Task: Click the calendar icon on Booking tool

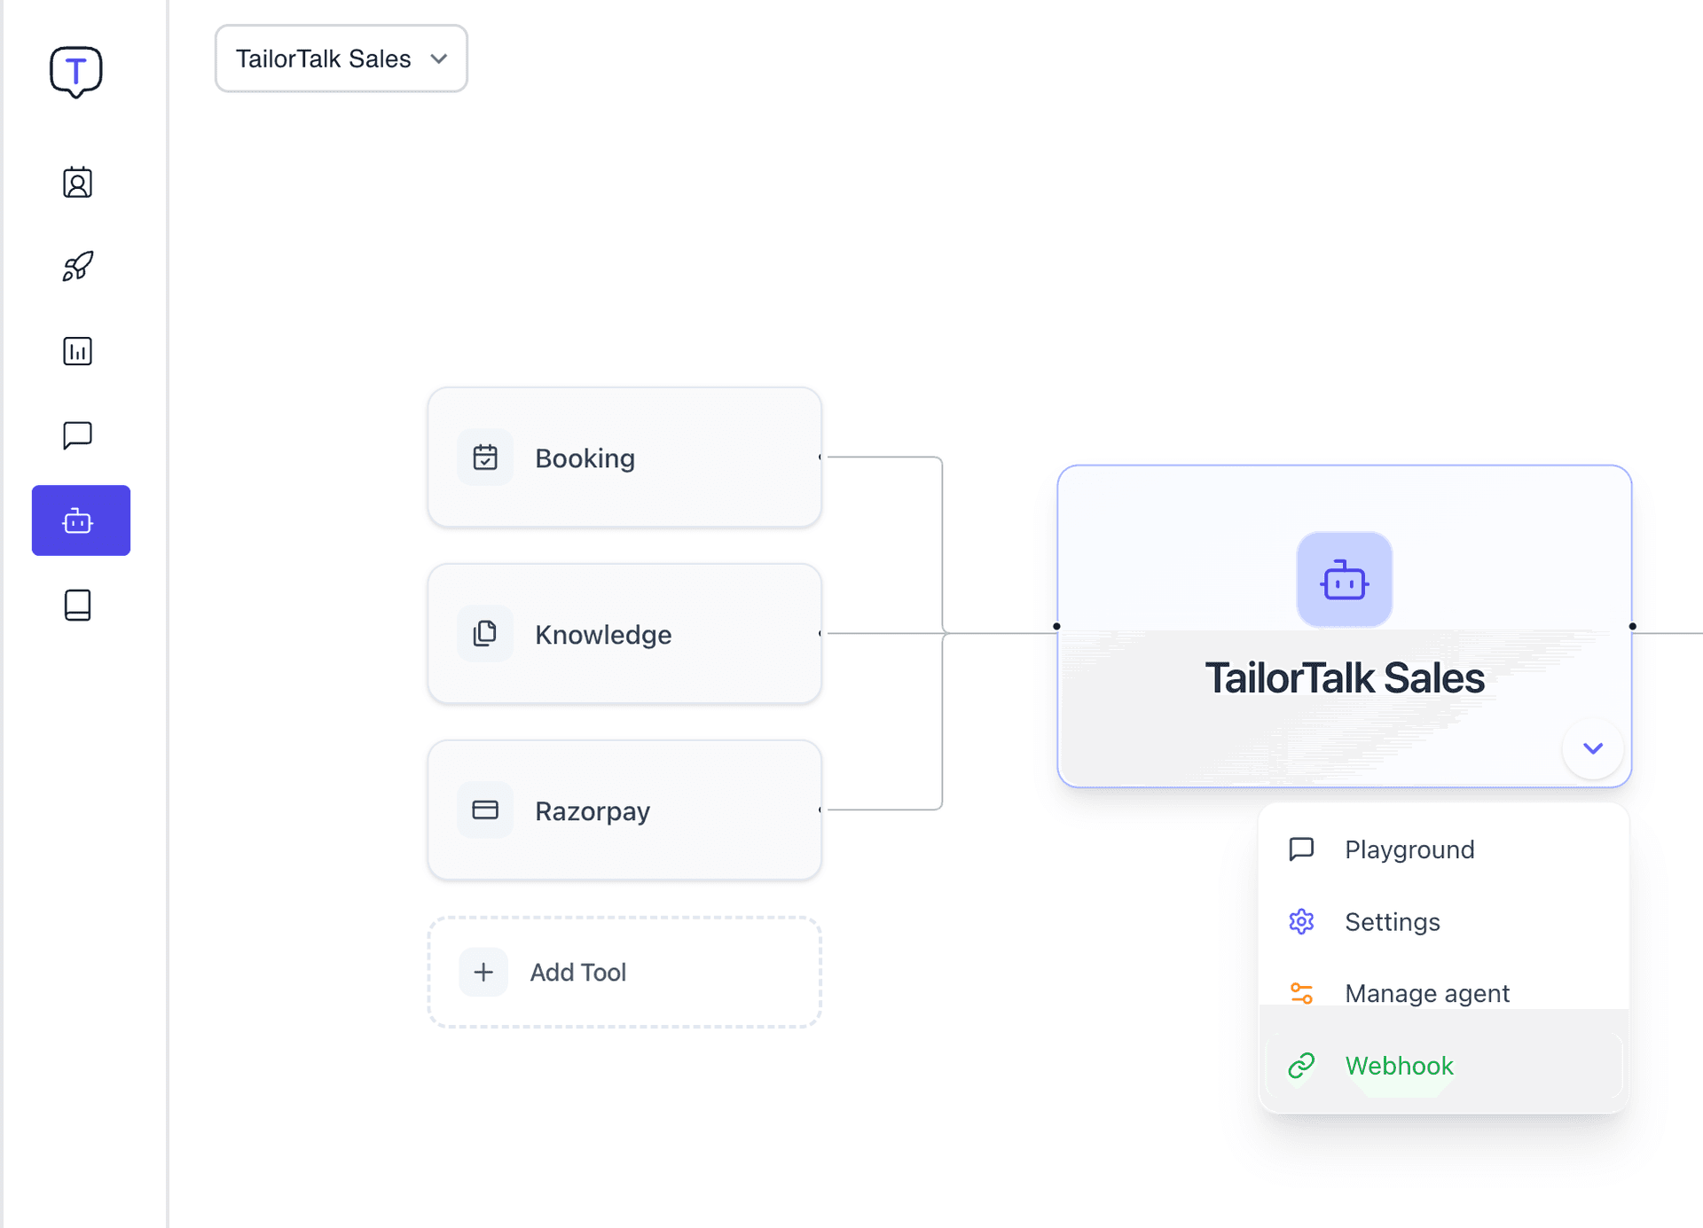Action: click(x=485, y=458)
